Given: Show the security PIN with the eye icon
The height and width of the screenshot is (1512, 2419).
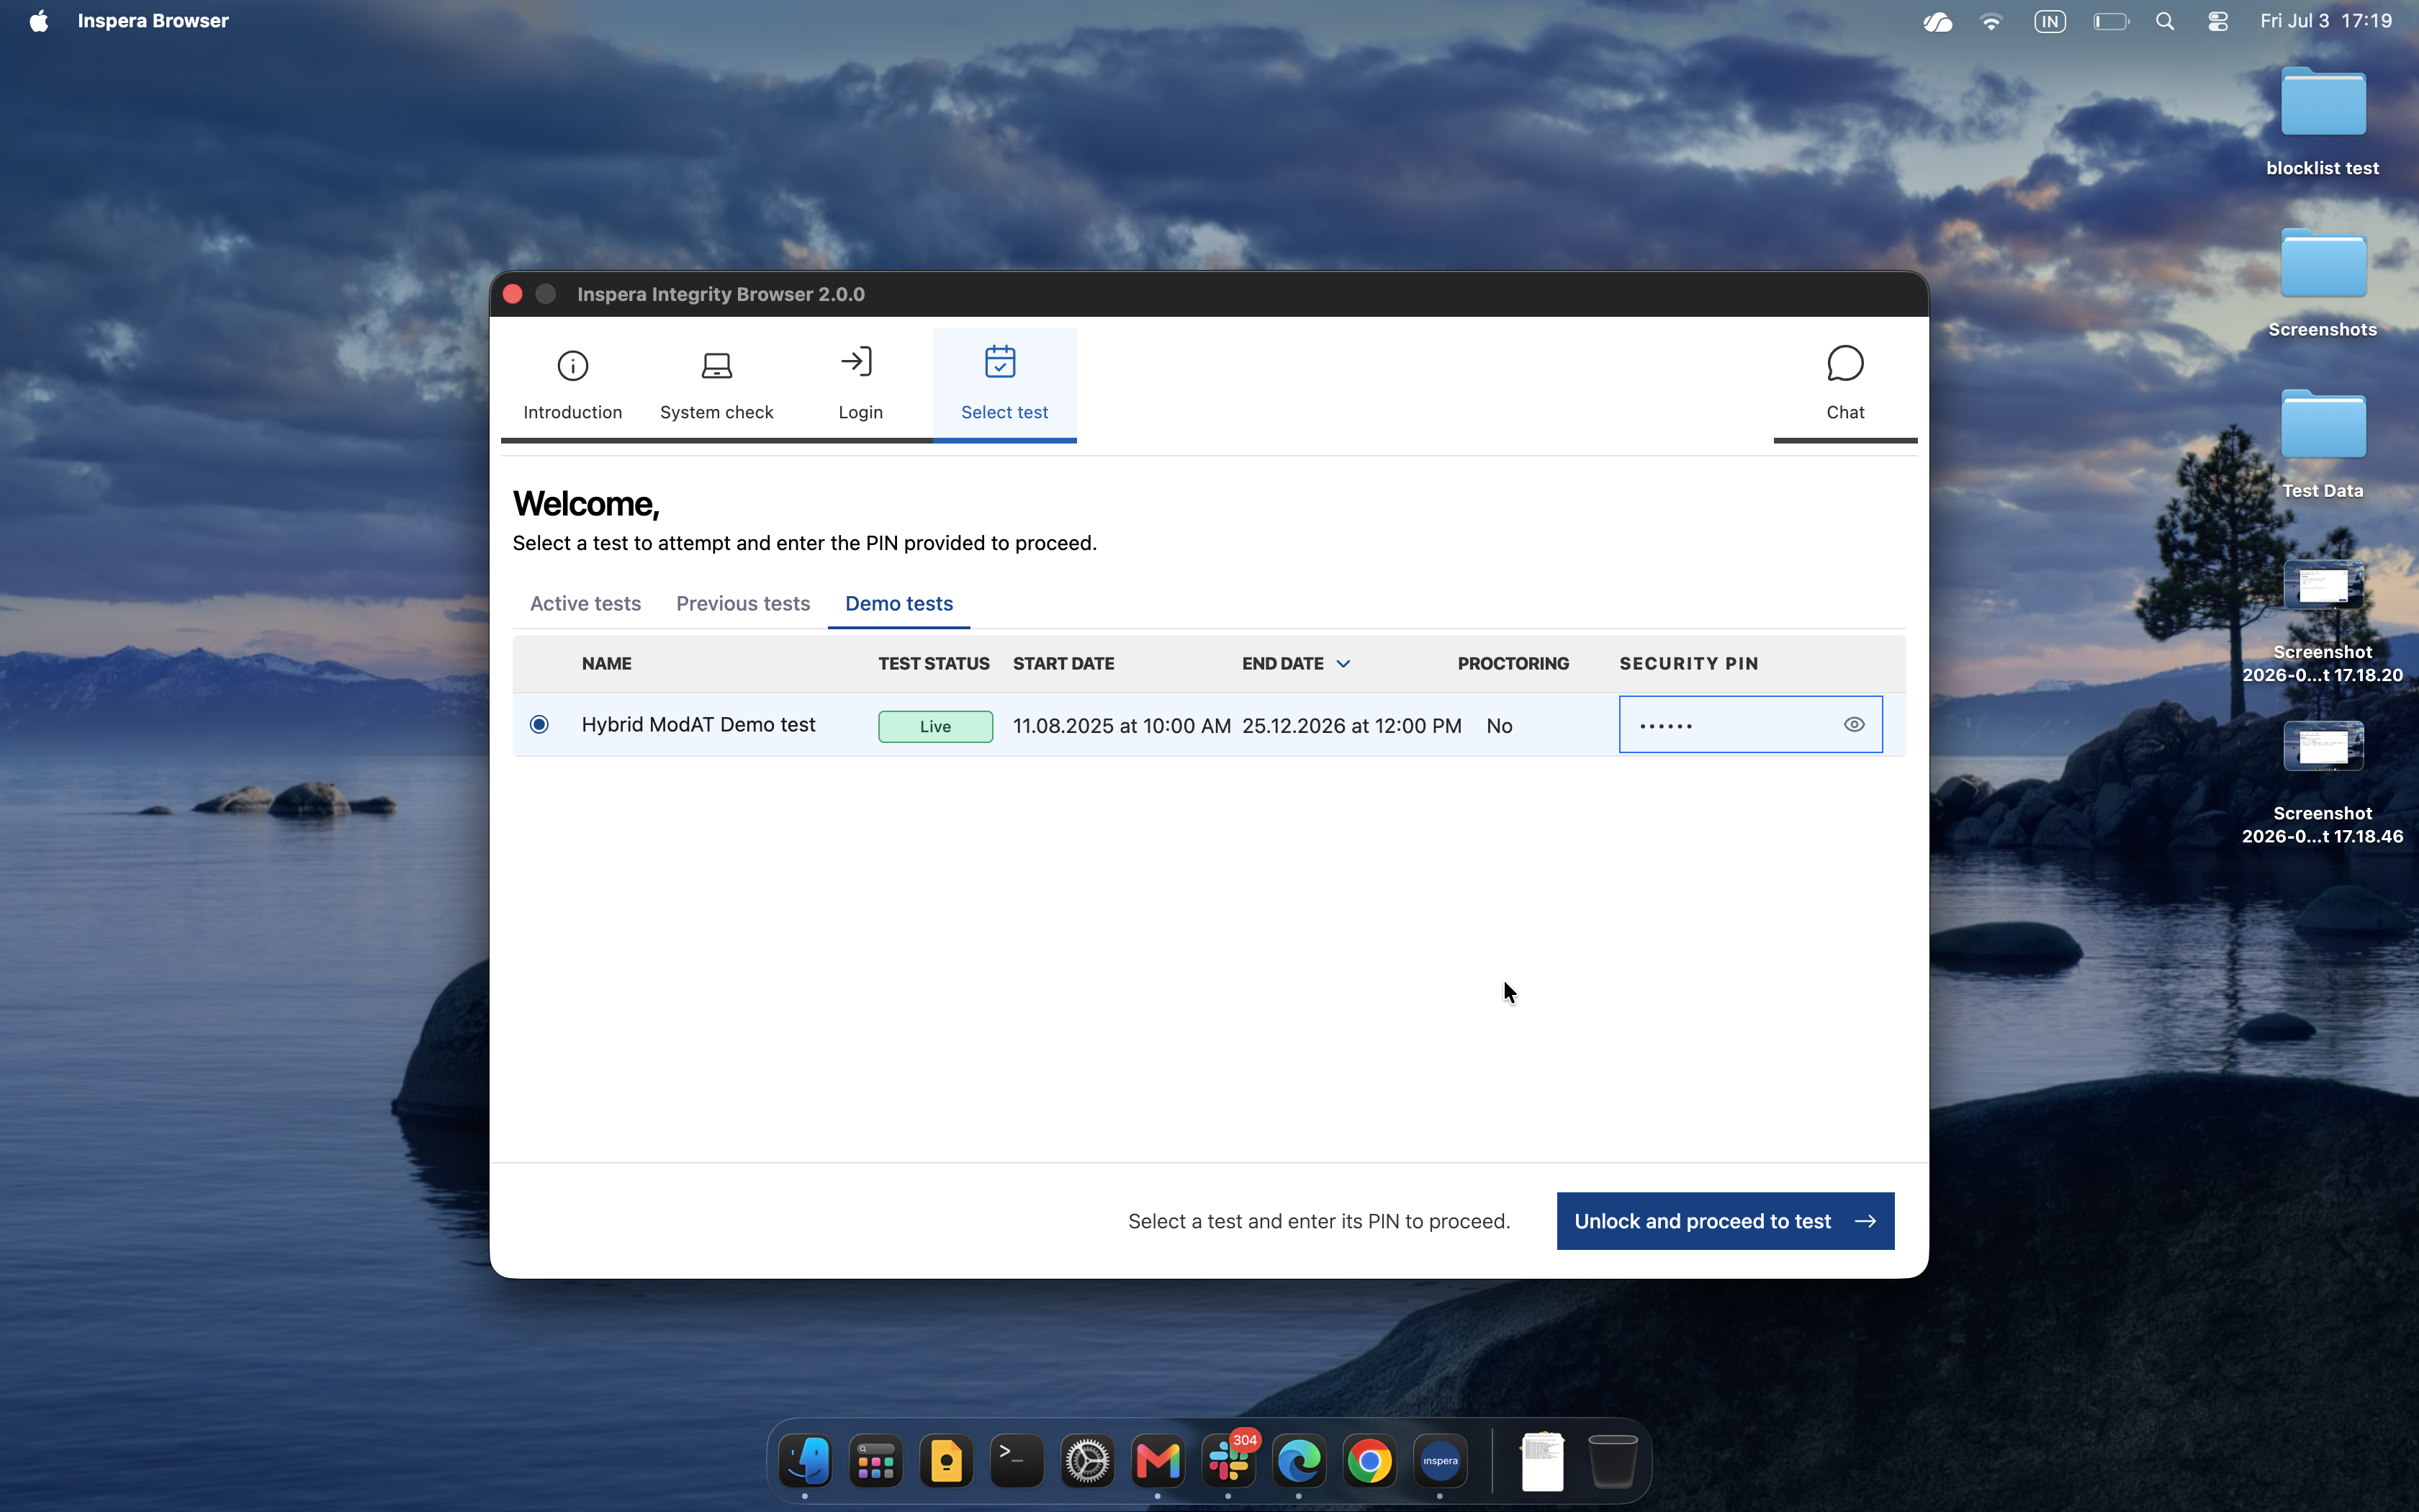Looking at the screenshot, I should (1855, 724).
